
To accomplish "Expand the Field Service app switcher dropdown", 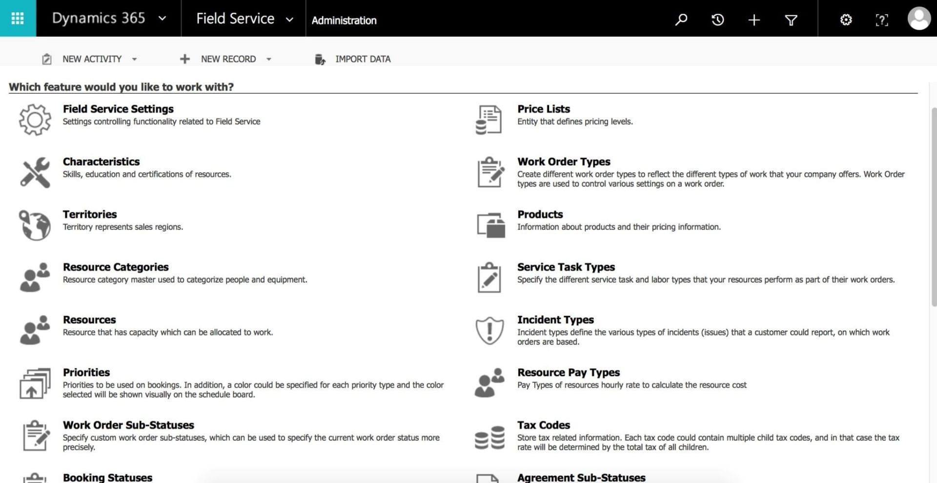I will click(x=290, y=20).
